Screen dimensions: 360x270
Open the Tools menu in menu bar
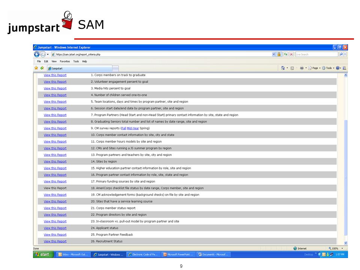[x=76, y=61]
